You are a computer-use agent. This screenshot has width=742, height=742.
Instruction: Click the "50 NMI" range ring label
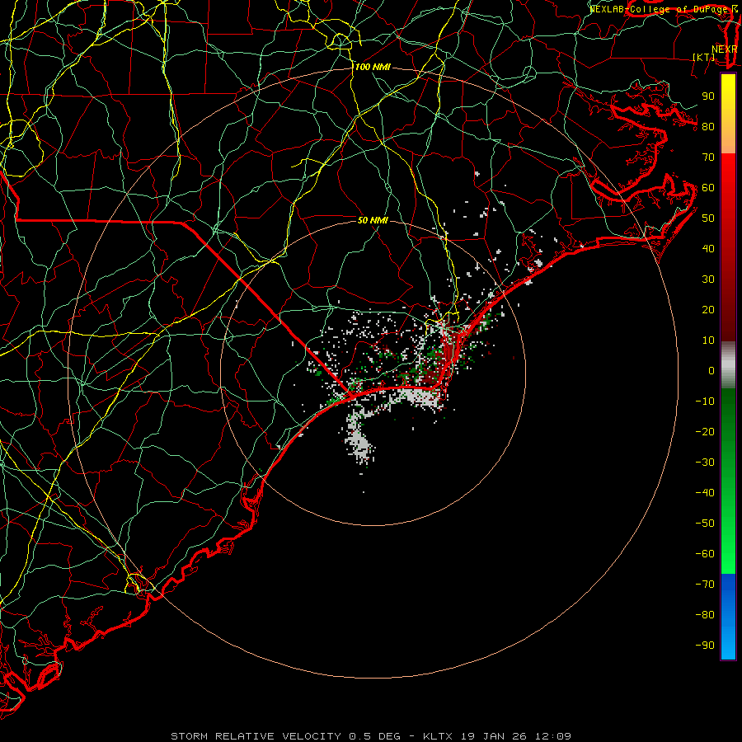(373, 220)
